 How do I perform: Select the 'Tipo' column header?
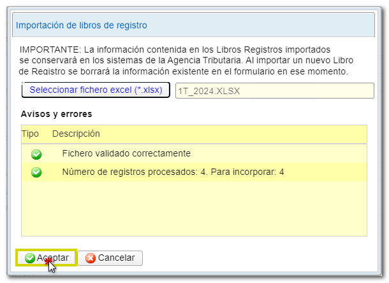point(30,134)
